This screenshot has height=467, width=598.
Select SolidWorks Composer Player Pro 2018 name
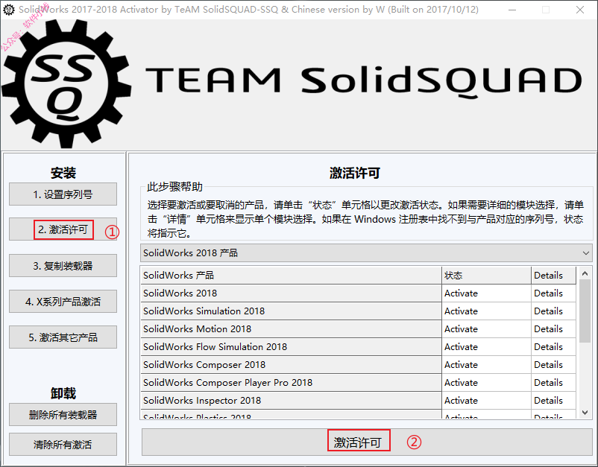coord(291,383)
